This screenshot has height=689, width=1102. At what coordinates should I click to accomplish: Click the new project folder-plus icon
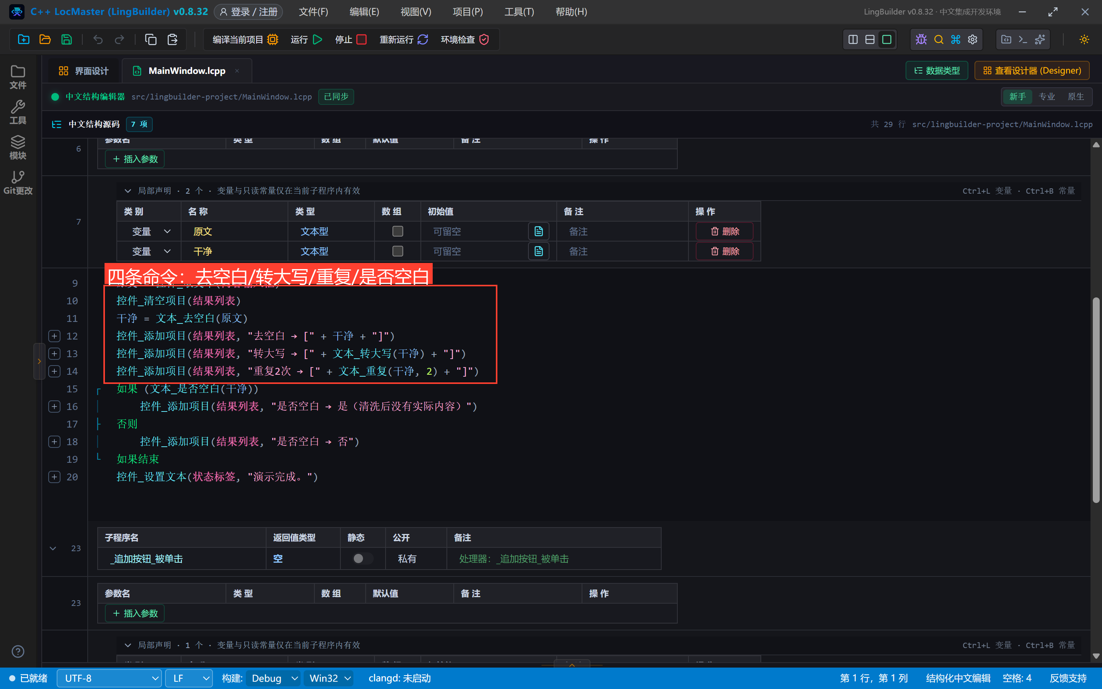(23, 40)
